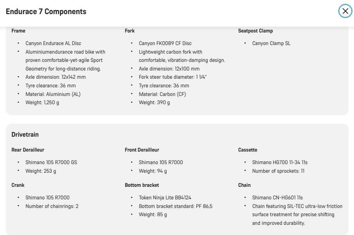Click Token Ninja Lite BB4124 entry

pos(165,197)
